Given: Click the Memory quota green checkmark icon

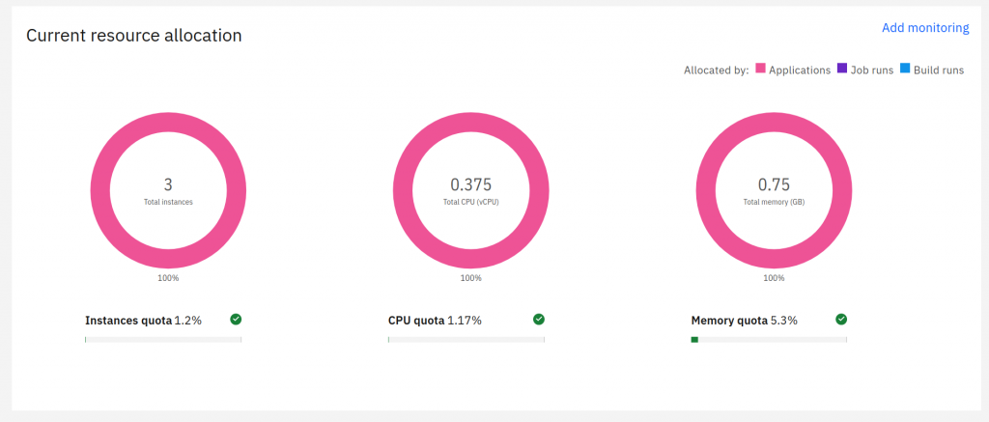Looking at the screenshot, I should point(841,320).
